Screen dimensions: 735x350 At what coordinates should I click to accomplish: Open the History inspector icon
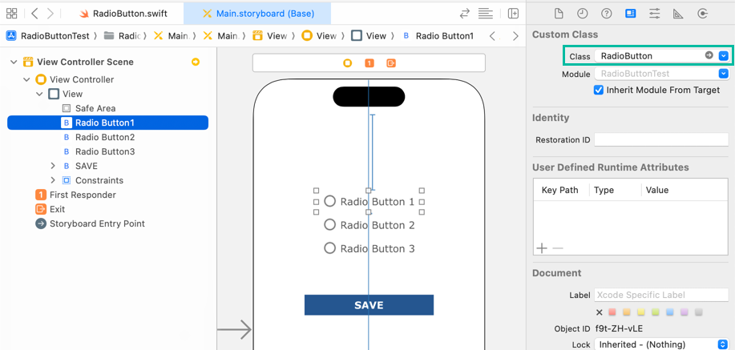point(583,14)
